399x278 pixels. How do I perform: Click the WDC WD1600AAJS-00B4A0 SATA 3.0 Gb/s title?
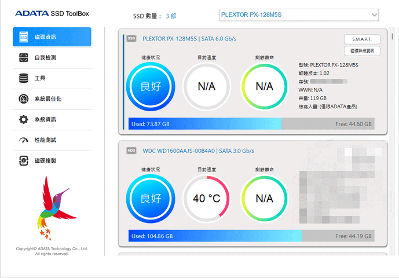click(x=198, y=151)
